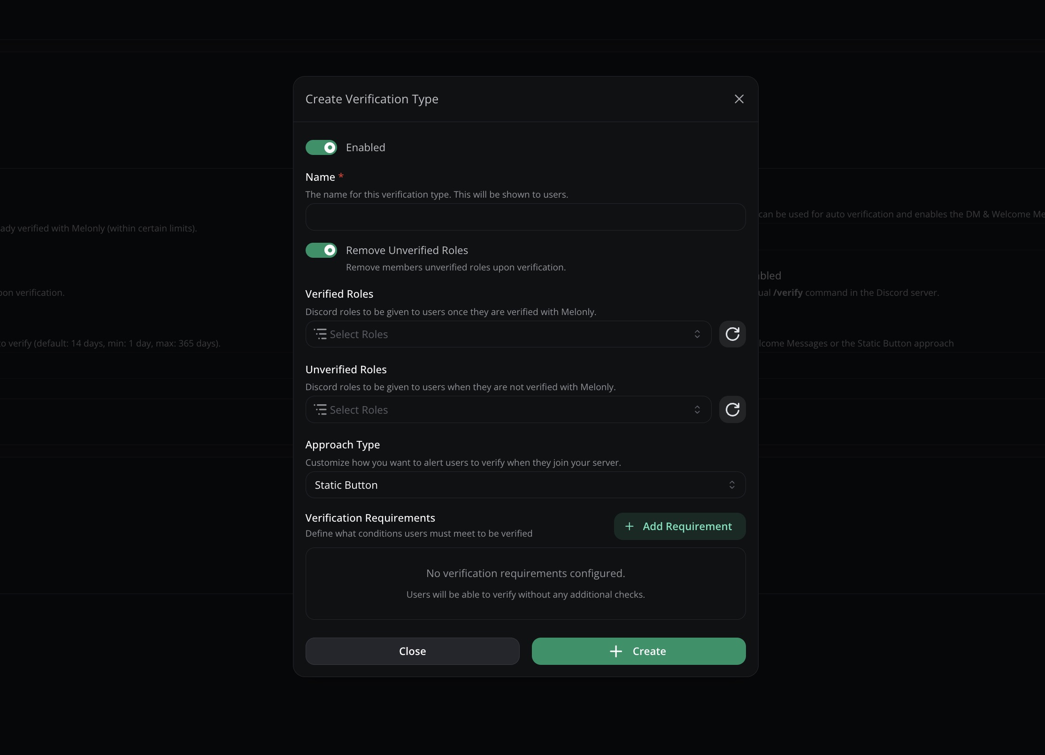Click the list icon inside the Unverified Roles field

(x=321, y=409)
